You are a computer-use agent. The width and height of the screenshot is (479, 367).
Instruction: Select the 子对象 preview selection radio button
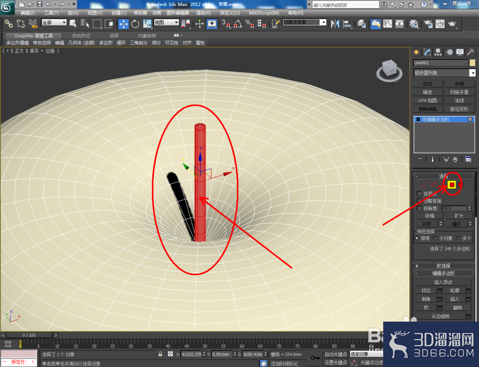pyautogui.click(x=435, y=238)
